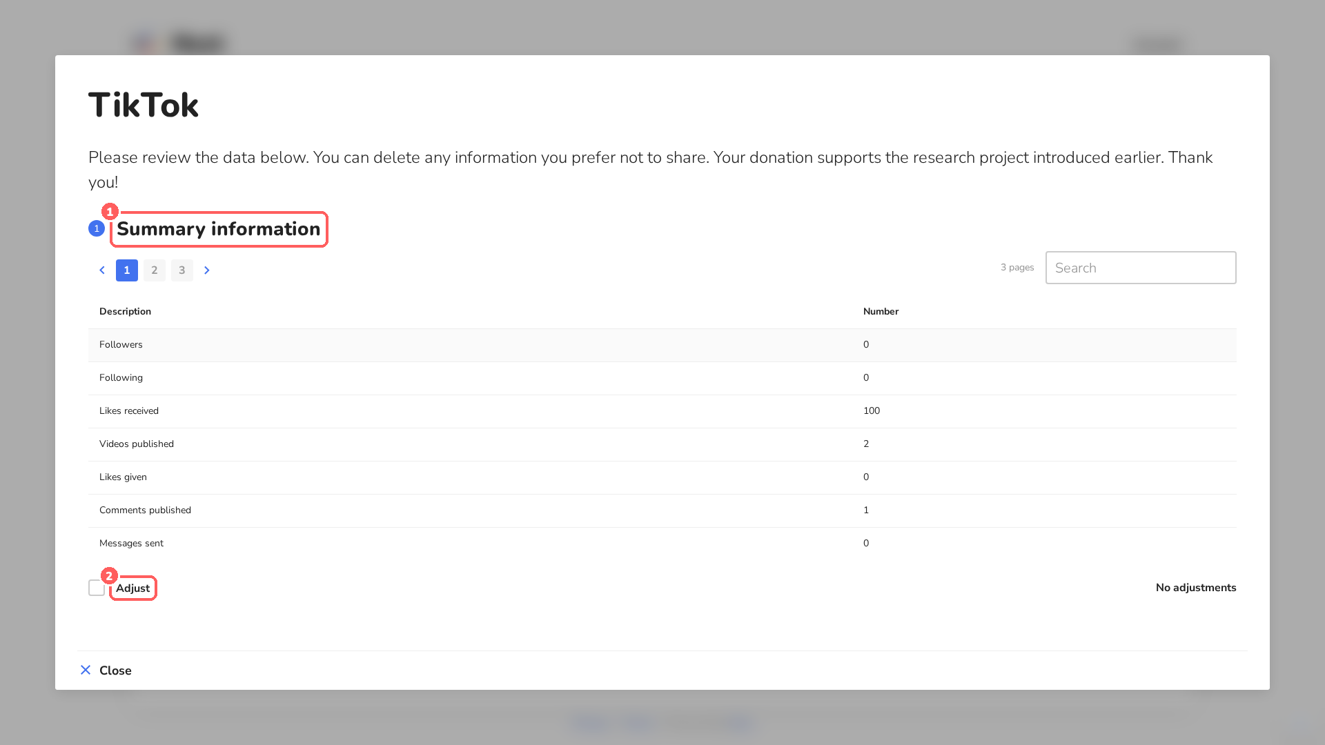Select the Likes received cell
The width and height of the screenshot is (1325, 745).
pyautogui.click(x=129, y=411)
